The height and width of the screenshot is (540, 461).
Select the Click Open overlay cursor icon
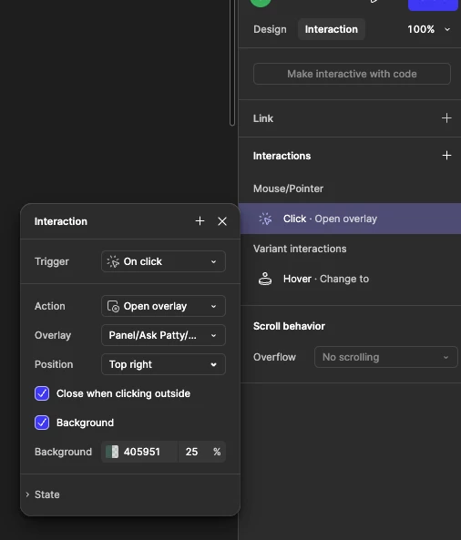click(265, 219)
